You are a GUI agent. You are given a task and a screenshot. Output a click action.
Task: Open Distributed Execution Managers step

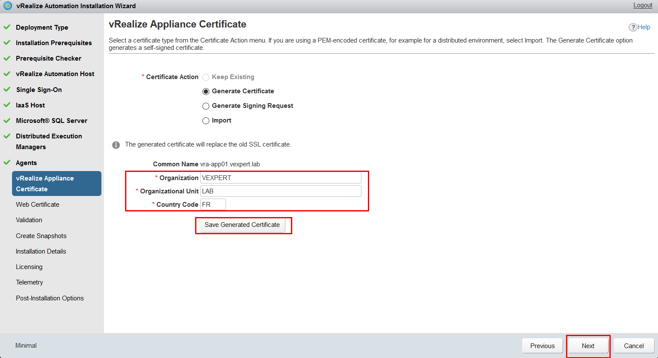coord(49,141)
